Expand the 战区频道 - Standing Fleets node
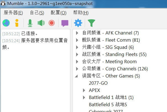This screenshot has width=167, height=112. click(x=77, y=54)
